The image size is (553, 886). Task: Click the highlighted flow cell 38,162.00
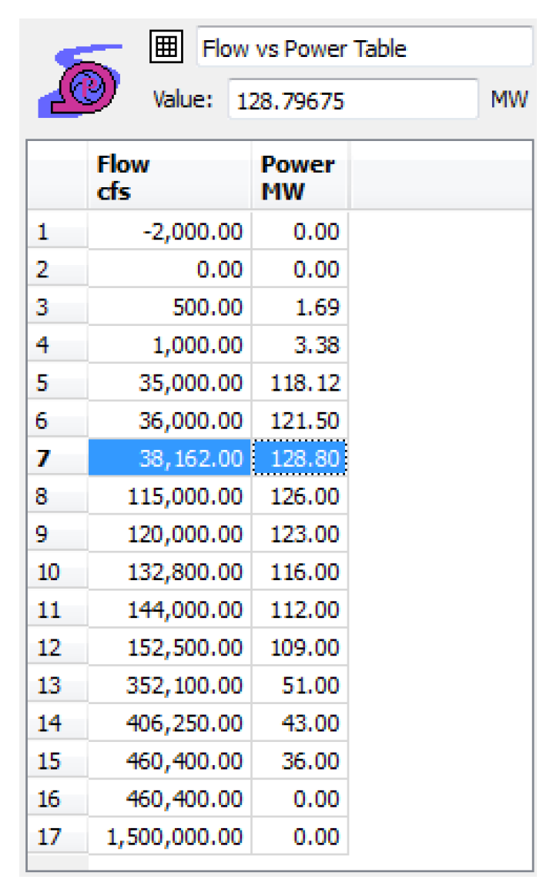point(169,459)
